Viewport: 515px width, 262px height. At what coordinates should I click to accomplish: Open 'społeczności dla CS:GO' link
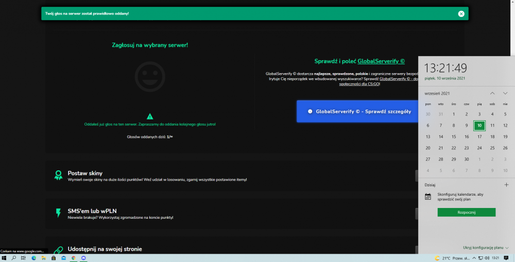359,84
